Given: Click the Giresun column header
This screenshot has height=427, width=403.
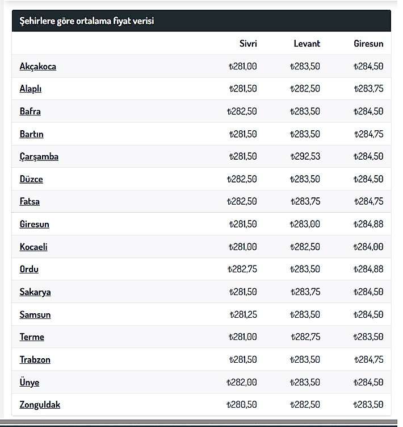Looking at the screenshot, I should coord(368,44).
